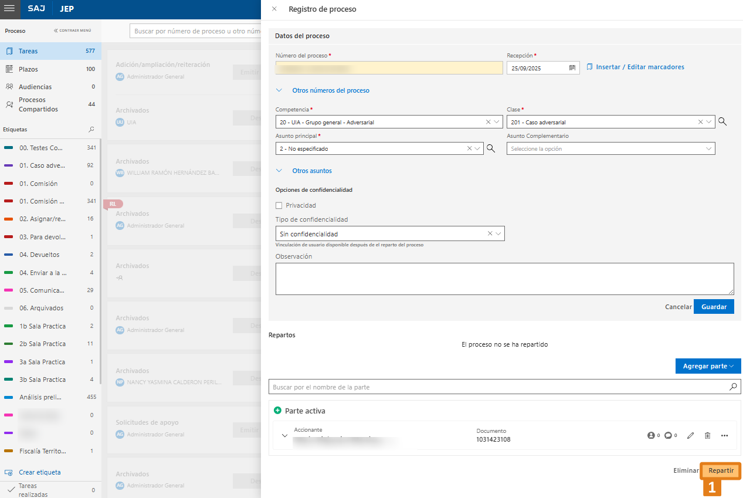Delete the Accionante with trash icon
Viewport: 743px width, 498px height.
pos(707,435)
